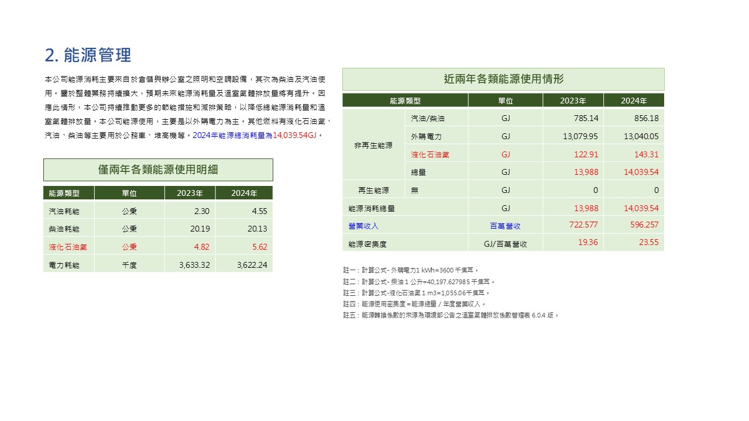Click the "2. 能源管理" slide title

coord(88,55)
